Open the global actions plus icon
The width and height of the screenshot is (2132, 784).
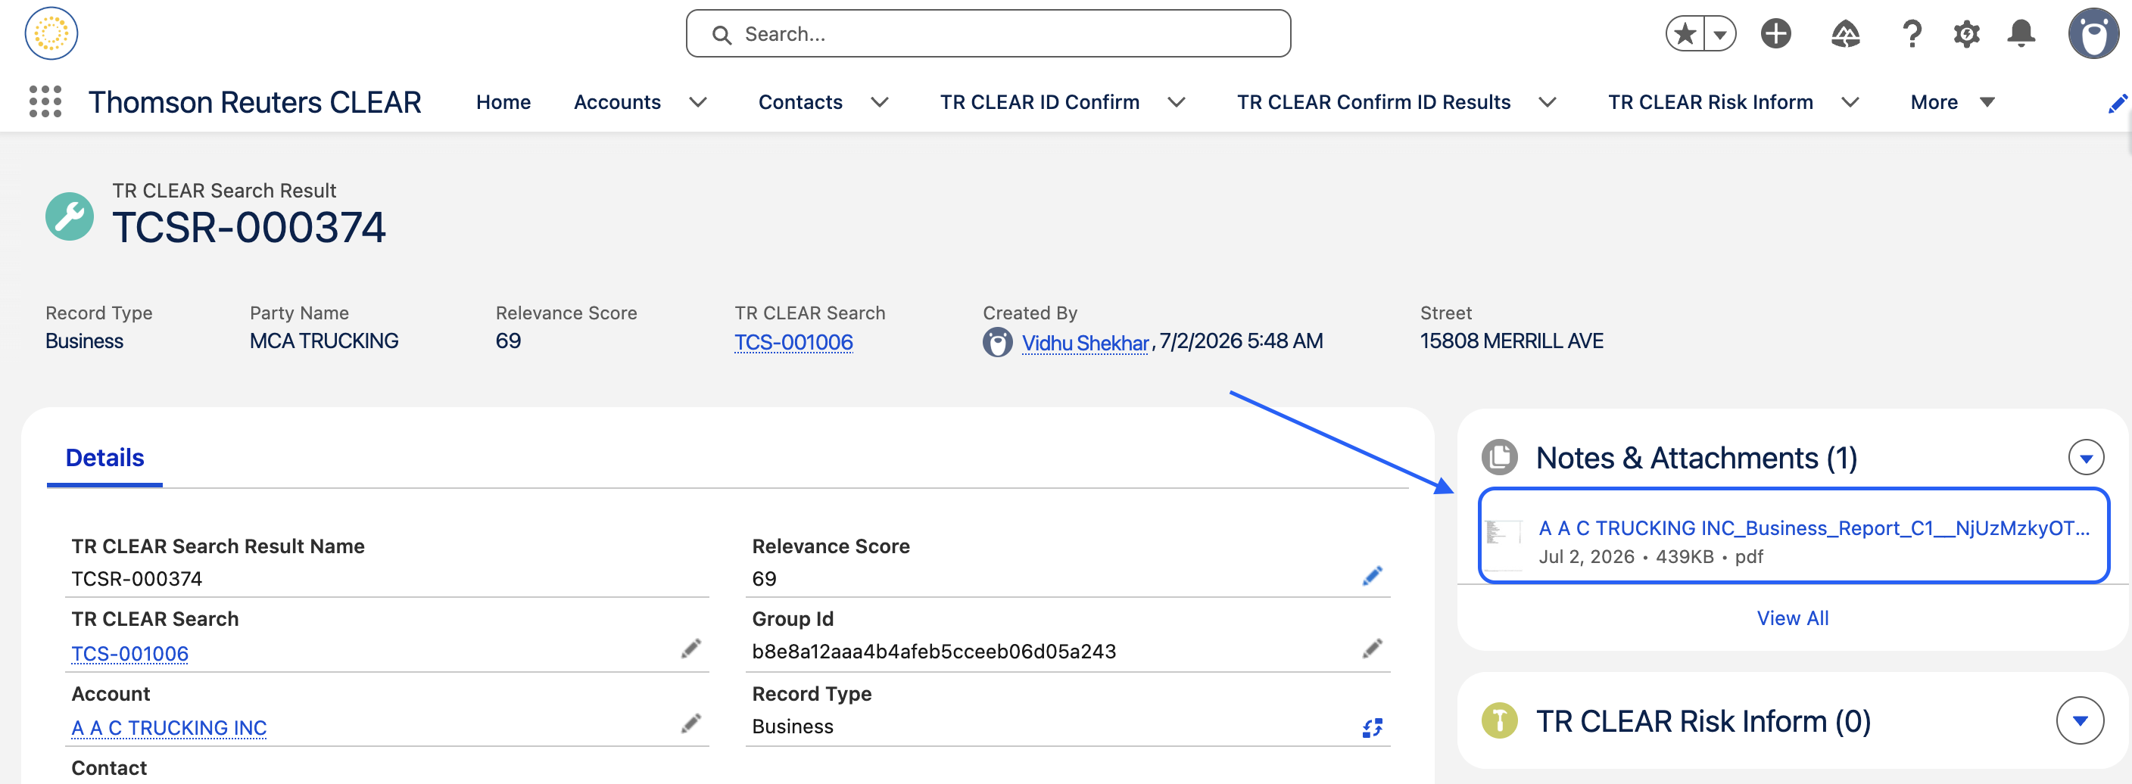1775,34
